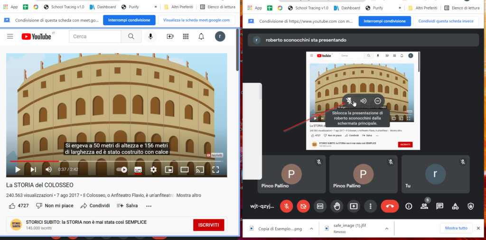Open the YouTube account avatar
This screenshot has height=240, width=486.
220,37
